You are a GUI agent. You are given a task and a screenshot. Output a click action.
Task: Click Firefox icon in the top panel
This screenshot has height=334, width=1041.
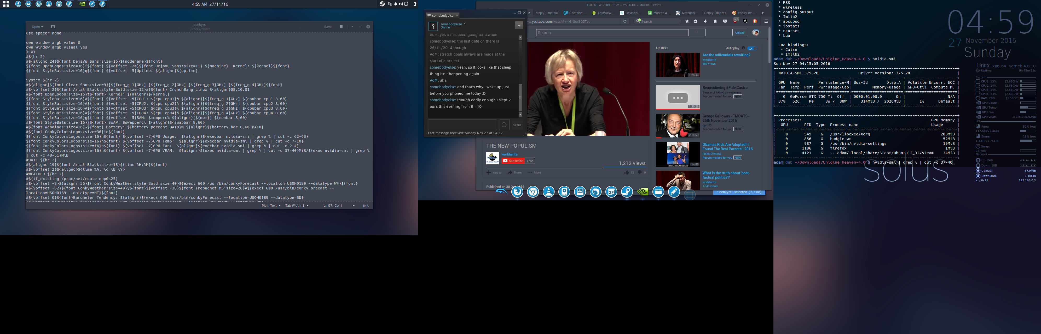pos(39,4)
